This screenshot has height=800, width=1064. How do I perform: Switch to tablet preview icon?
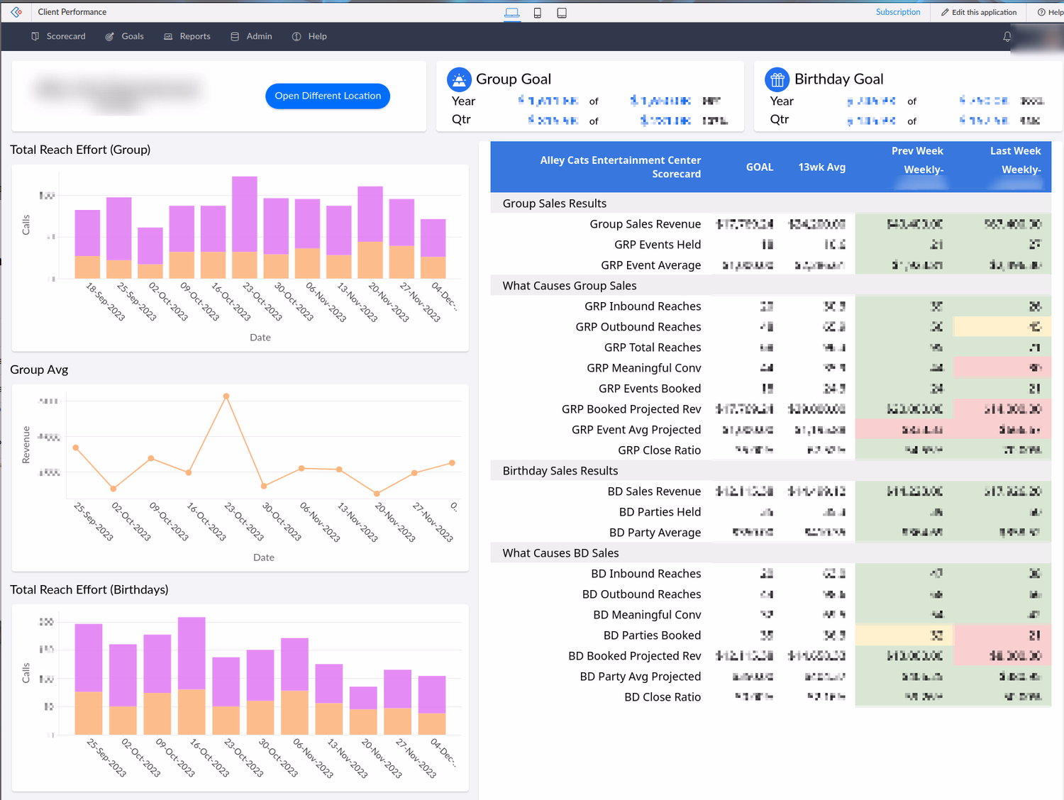tap(561, 12)
